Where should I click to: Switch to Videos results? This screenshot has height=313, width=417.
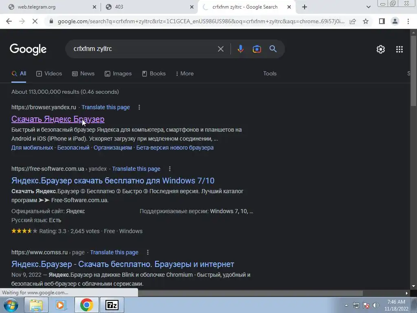[x=49, y=73]
